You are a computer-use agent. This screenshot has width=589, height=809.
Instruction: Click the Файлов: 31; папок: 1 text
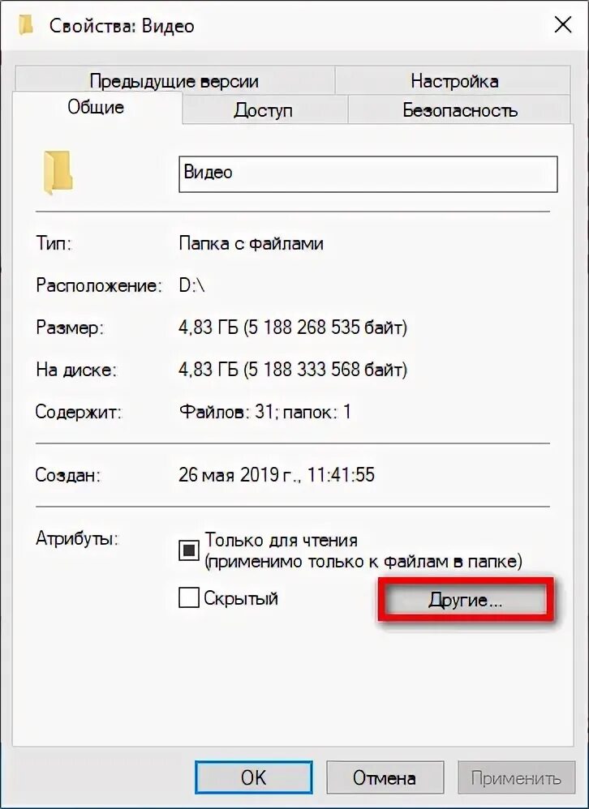point(265,412)
